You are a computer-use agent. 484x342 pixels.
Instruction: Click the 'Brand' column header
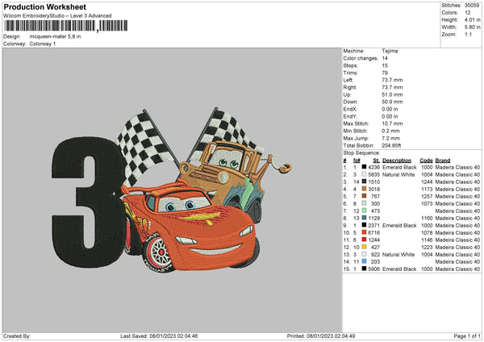[443, 161]
